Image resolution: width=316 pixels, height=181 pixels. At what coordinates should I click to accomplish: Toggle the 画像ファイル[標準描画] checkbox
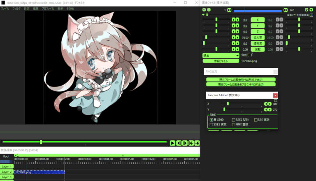click(311, 15)
